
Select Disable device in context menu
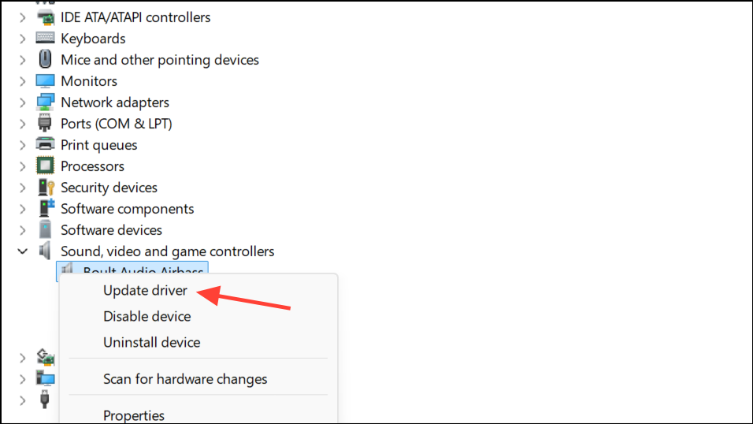[x=147, y=317]
